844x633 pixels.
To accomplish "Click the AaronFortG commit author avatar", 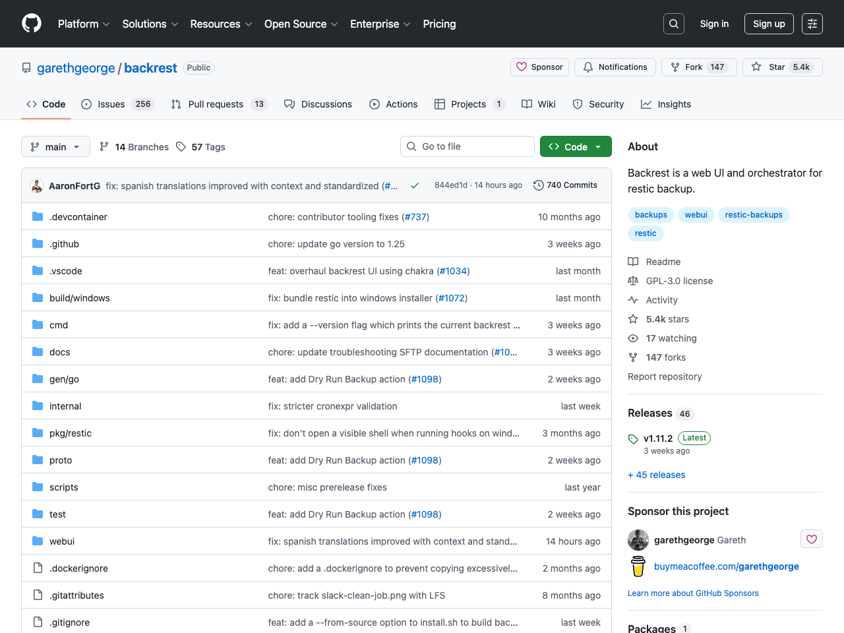I will pyautogui.click(x=38, y=186).
